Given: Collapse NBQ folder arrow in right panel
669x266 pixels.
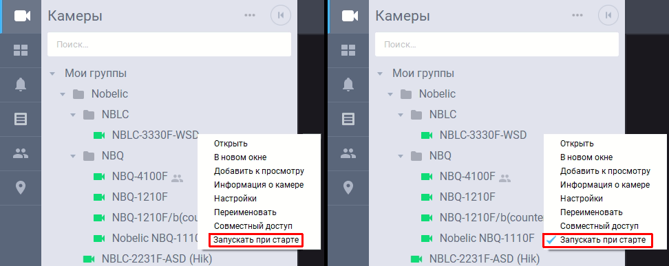Looking at the screenshot, I should (401, 157).
